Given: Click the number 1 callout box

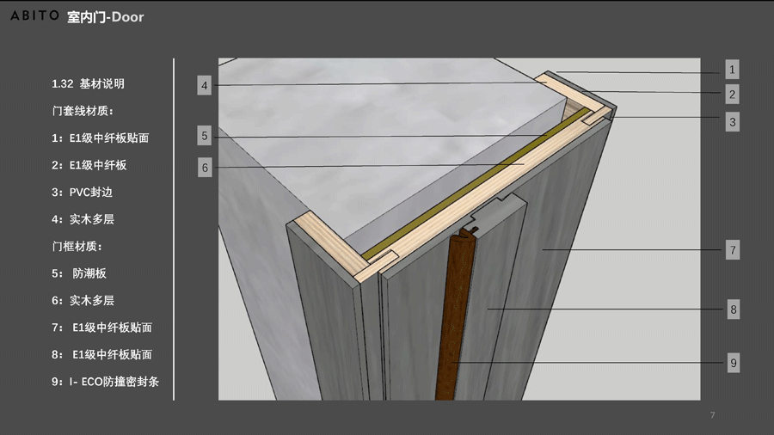Looking at the screenshot, I should point(732,70).
